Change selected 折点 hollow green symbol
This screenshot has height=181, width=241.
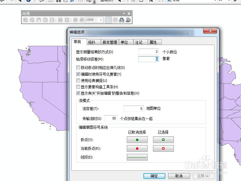coord(163,140)
